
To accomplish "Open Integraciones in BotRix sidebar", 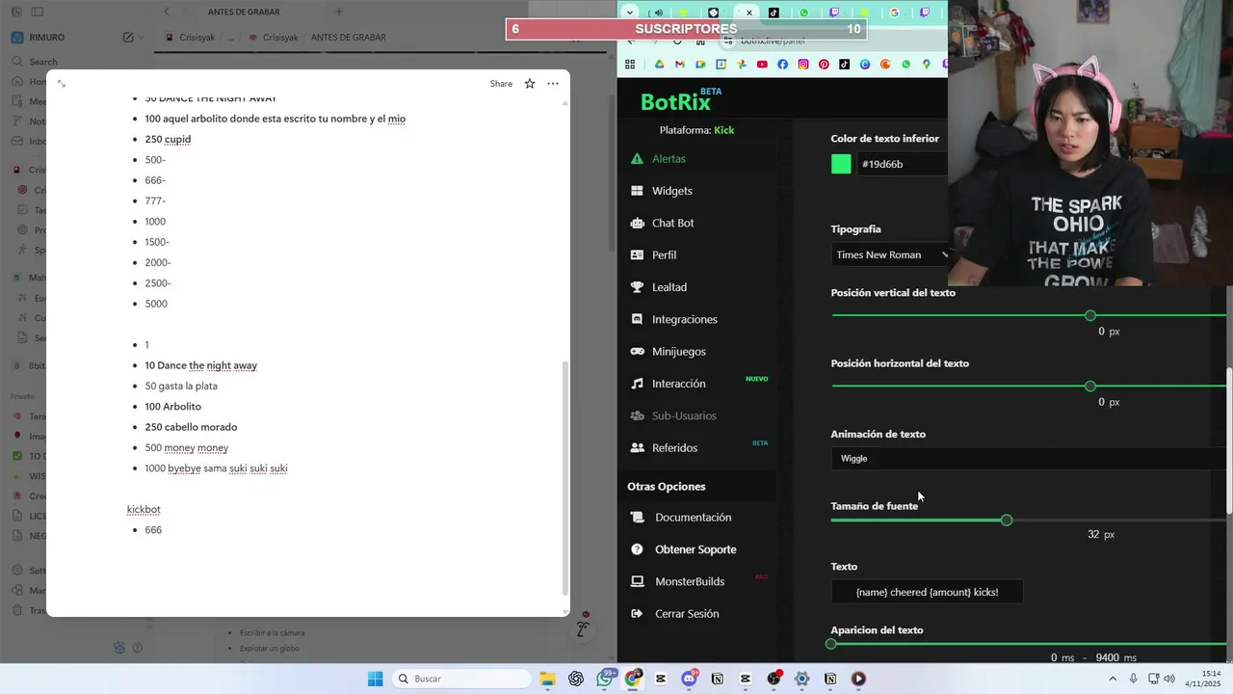I will 684,319.
